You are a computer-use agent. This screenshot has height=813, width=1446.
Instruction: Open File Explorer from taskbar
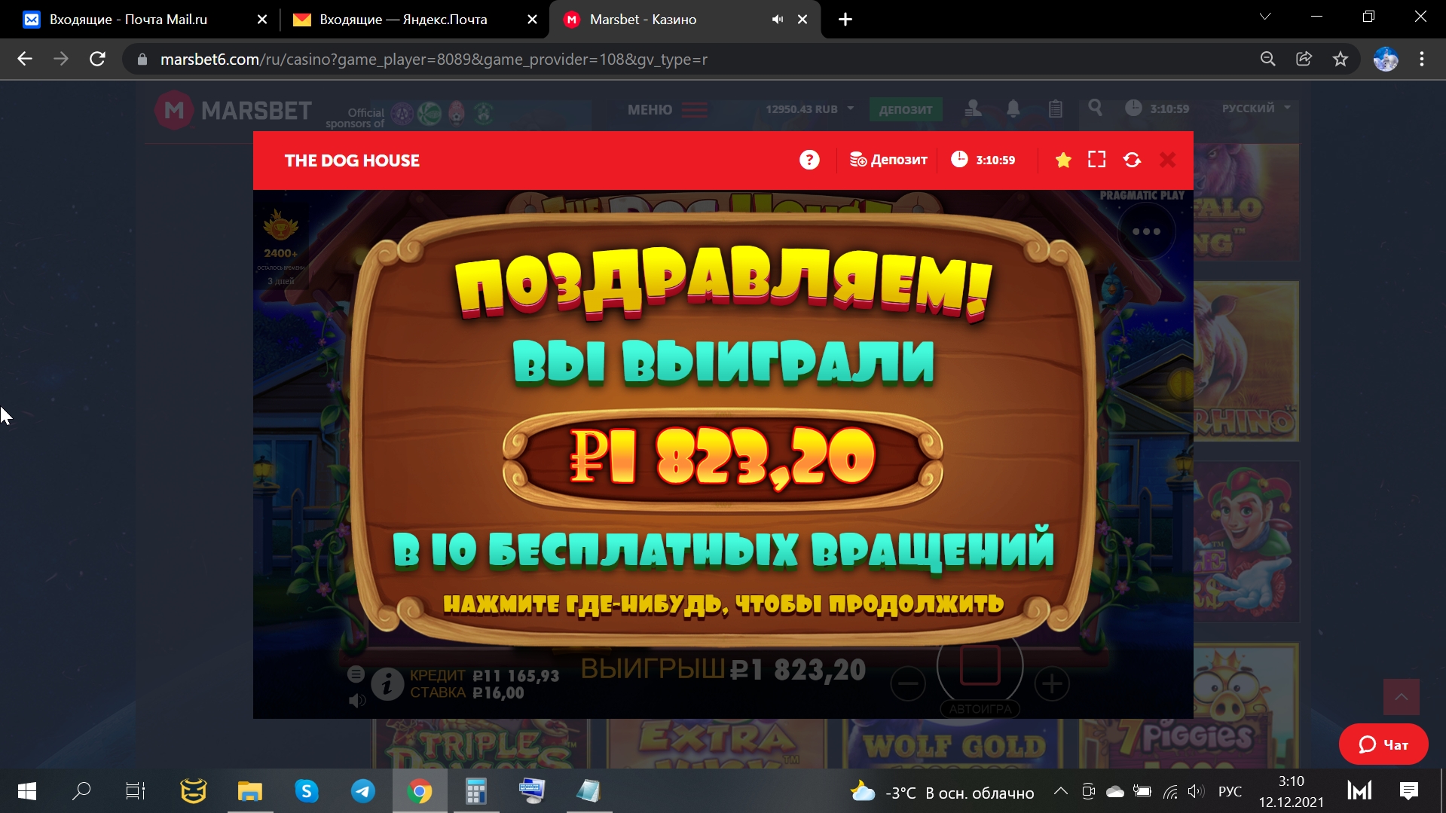click(x=250, y=791)
